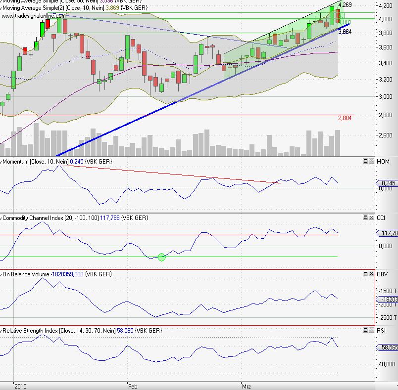398x390 pixels.
Task: Close the RSI indicator panel
Action: [x=371, y=330]
